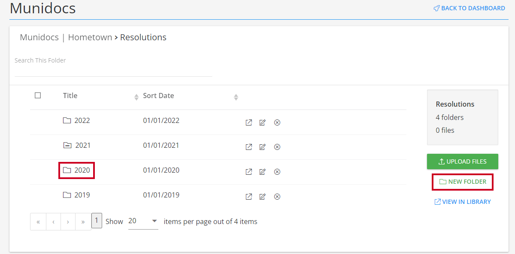The image size is (515, 254).
Task: Click the Resolutions breadcrumb label
Action: (x=143, y=37)
